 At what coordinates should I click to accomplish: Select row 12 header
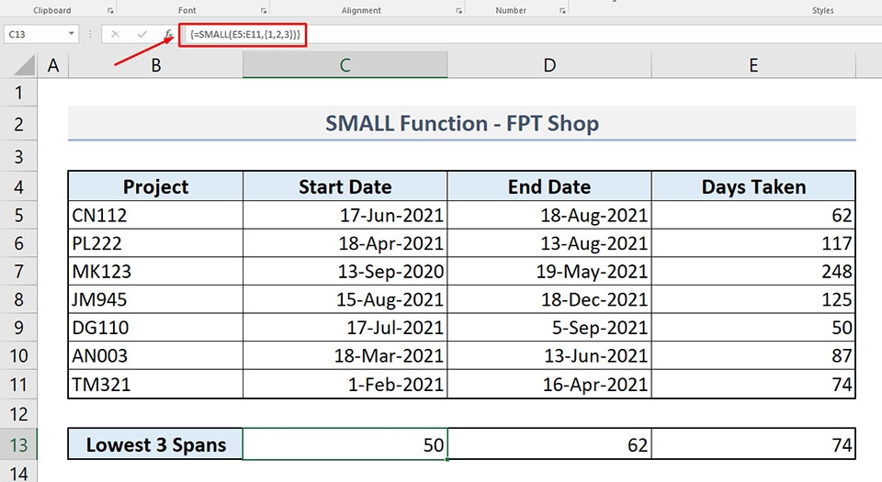(x=18, y=414)
